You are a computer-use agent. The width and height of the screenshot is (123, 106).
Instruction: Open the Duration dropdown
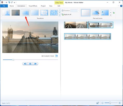[78, 11]
